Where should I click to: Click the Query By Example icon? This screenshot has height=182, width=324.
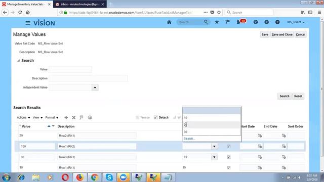(x=81, y=117)
